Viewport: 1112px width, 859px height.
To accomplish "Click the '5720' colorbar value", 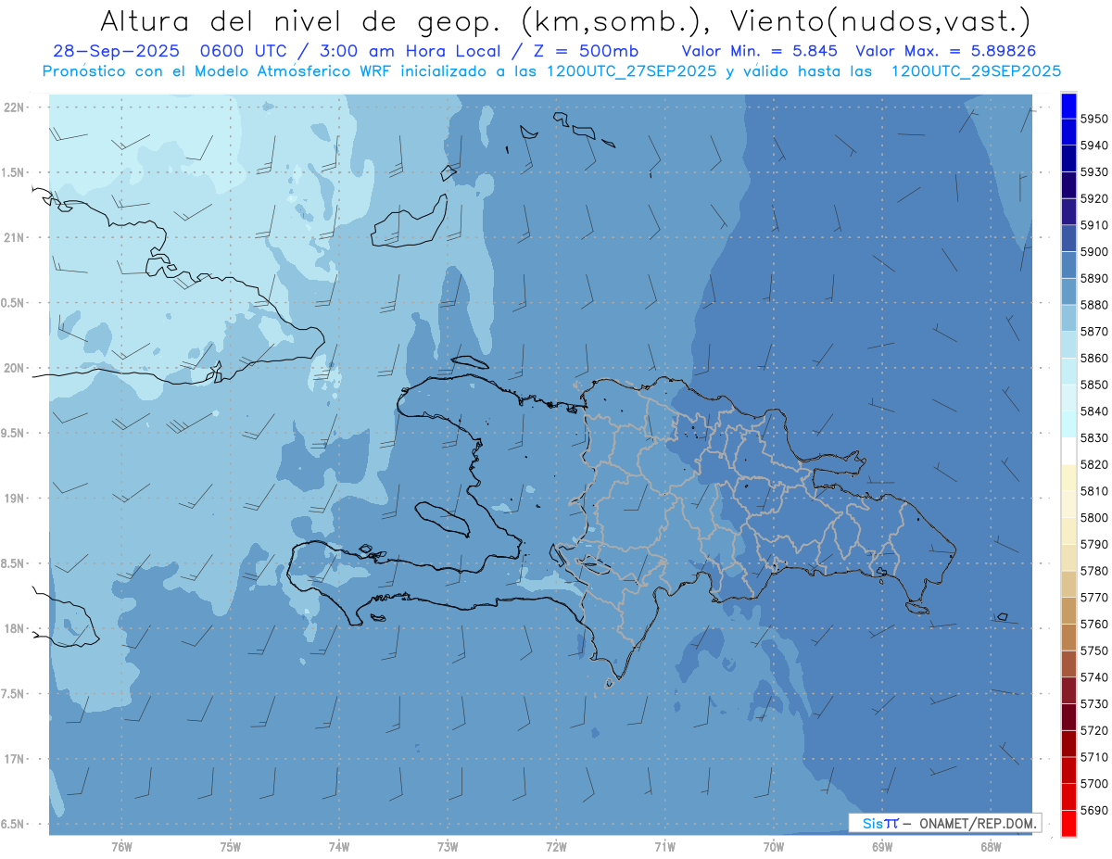I will (x=1094, y=730).
